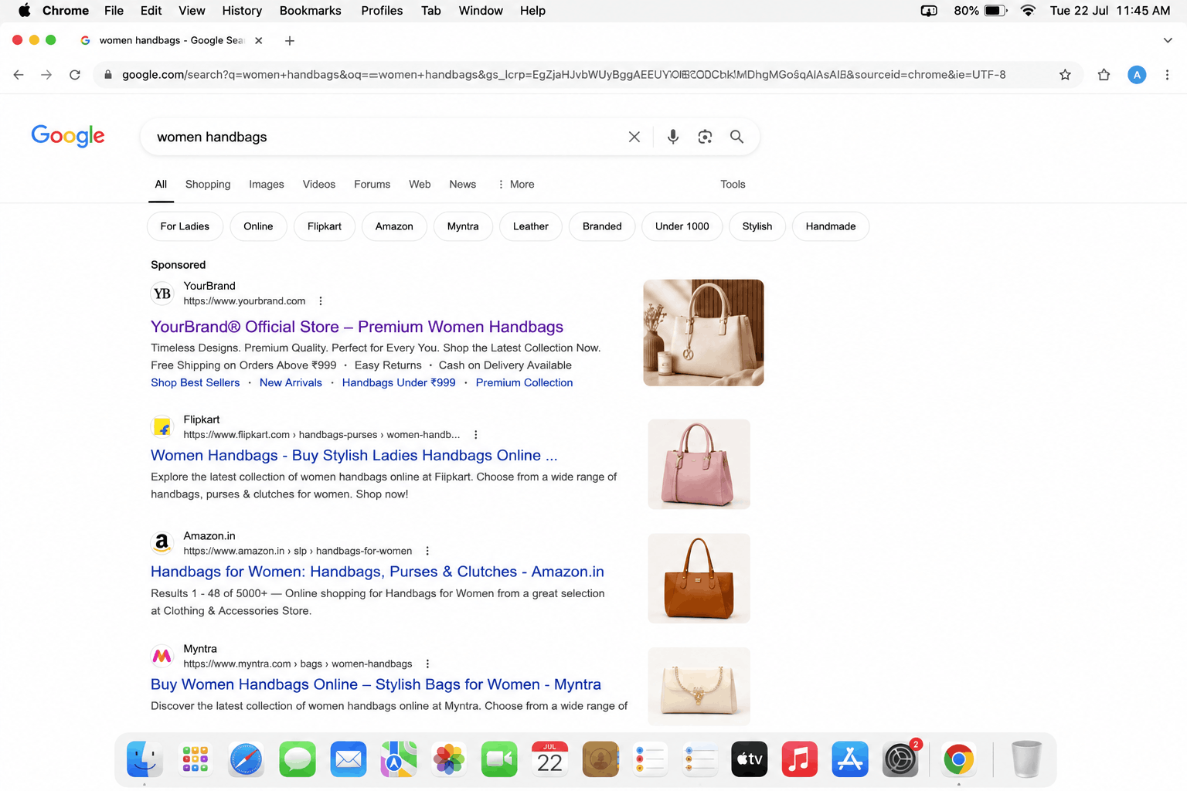Open options for Flipkart result
The image size is (1187, 791).
476,435
